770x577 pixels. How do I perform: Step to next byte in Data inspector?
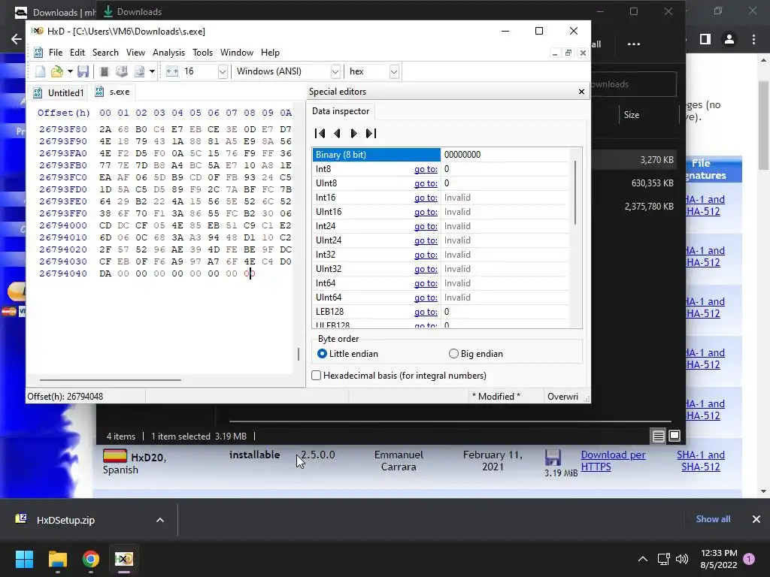point(353,134)
